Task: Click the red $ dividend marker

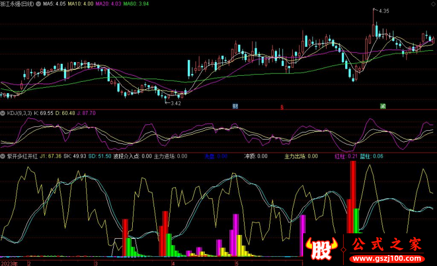Action: (x=282, y=106)
